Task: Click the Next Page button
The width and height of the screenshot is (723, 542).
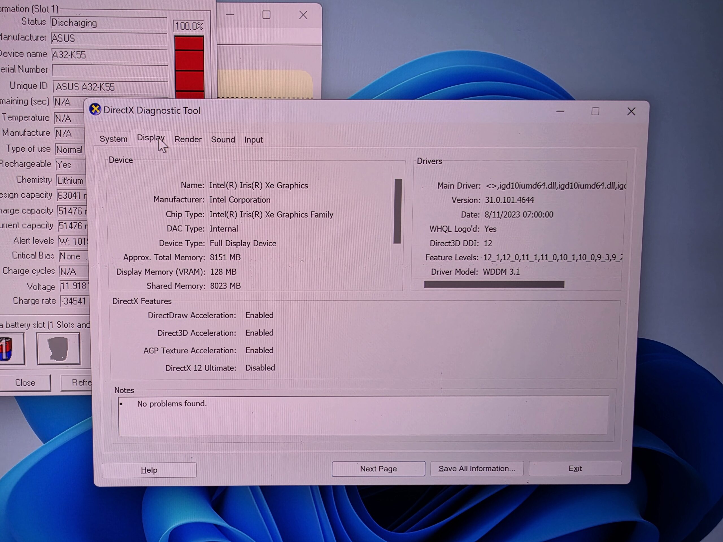Action: 378,469
